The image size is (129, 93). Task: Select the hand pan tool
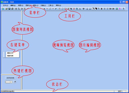coord(59,9)
